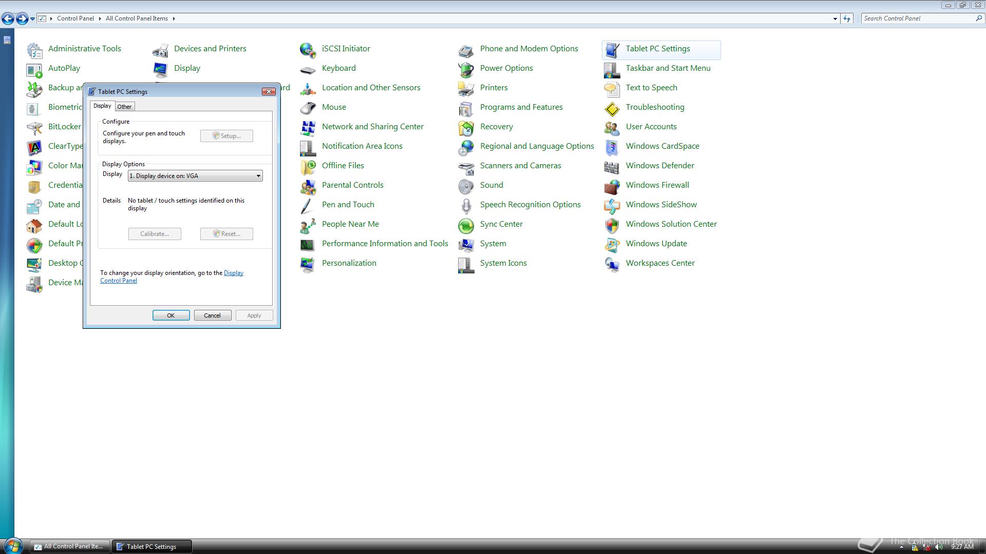Click the Troubleshooting icon

pos(612,108)
